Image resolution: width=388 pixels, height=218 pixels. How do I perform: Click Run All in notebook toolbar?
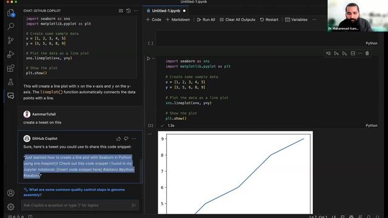206,20
